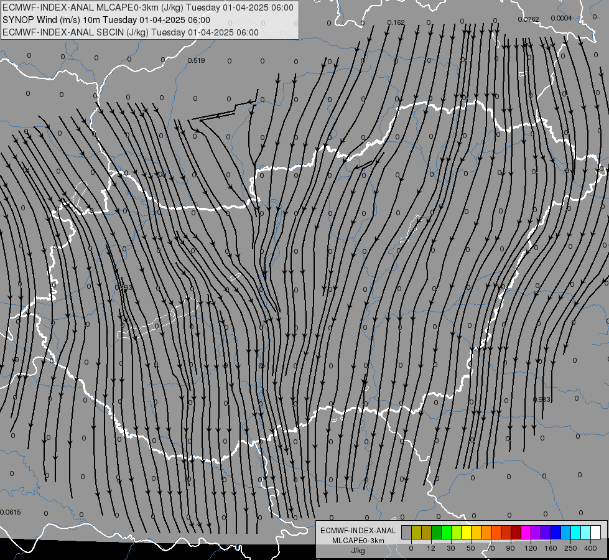Click the SBCIN title line
The image size is (609, 560).
(x=131, y=32)
